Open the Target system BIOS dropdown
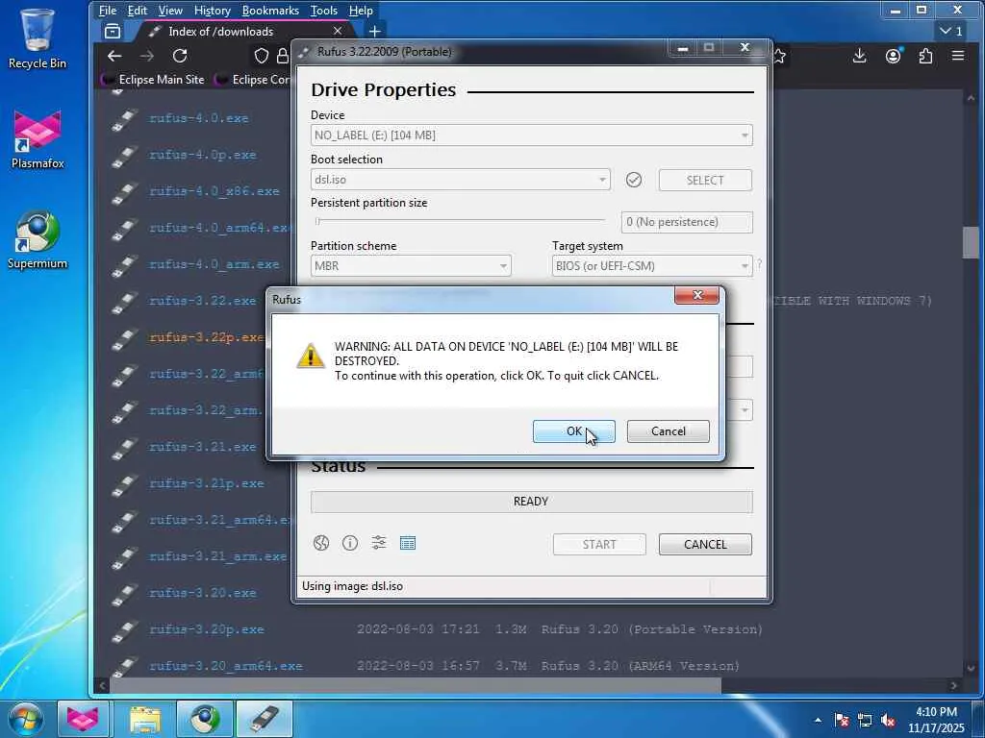Screen dimensions: 985x738 click(652, 265)
